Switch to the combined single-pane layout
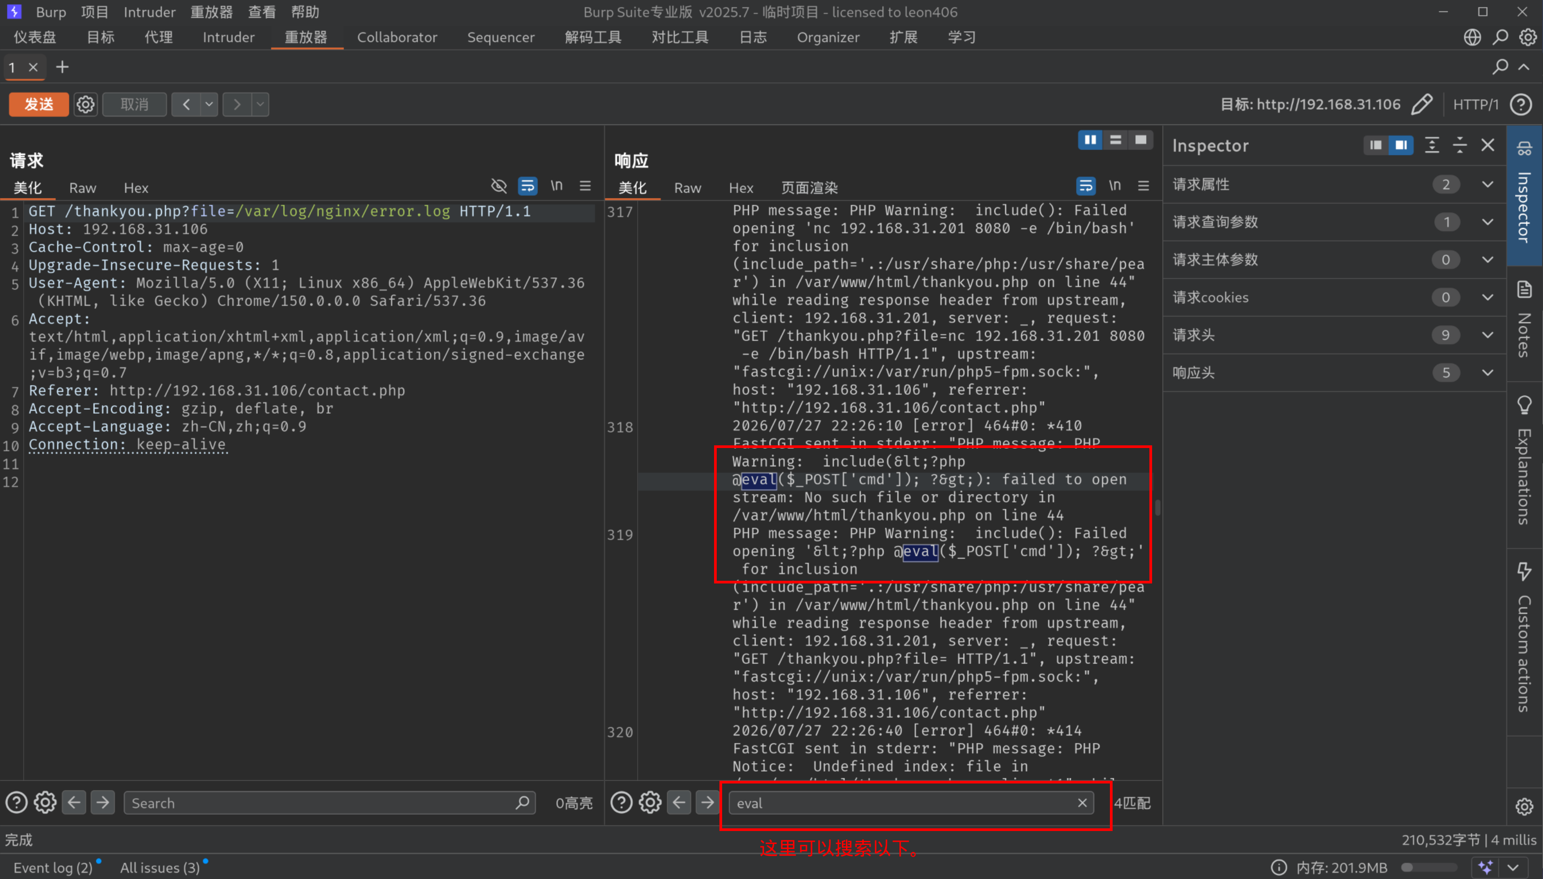This screenshot has height=879, width=1543. pos(1140,140)
